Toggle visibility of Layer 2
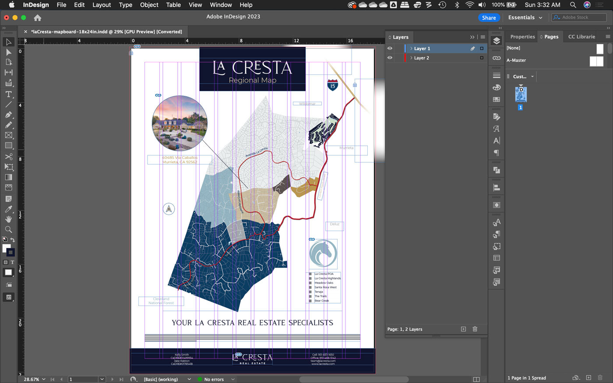 [x=390, y=58]
